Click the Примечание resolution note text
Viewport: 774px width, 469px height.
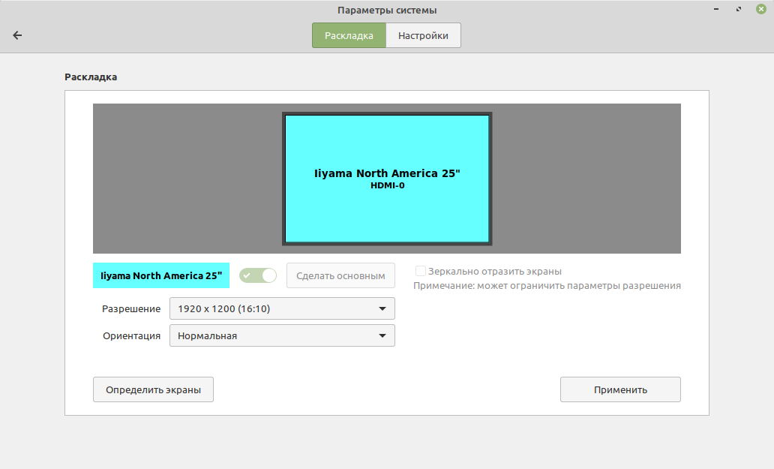(x=547, y=286)
